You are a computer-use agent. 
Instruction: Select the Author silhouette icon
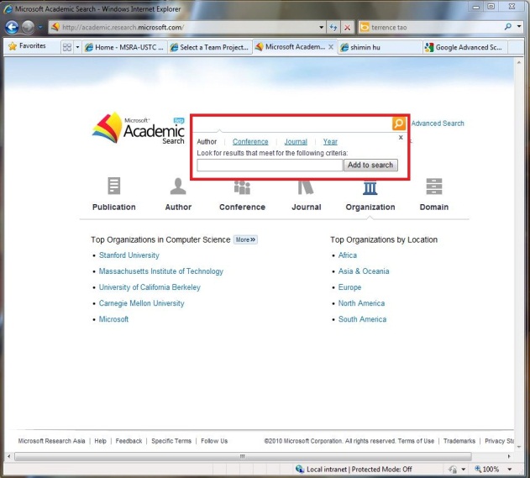coord(178,186)
